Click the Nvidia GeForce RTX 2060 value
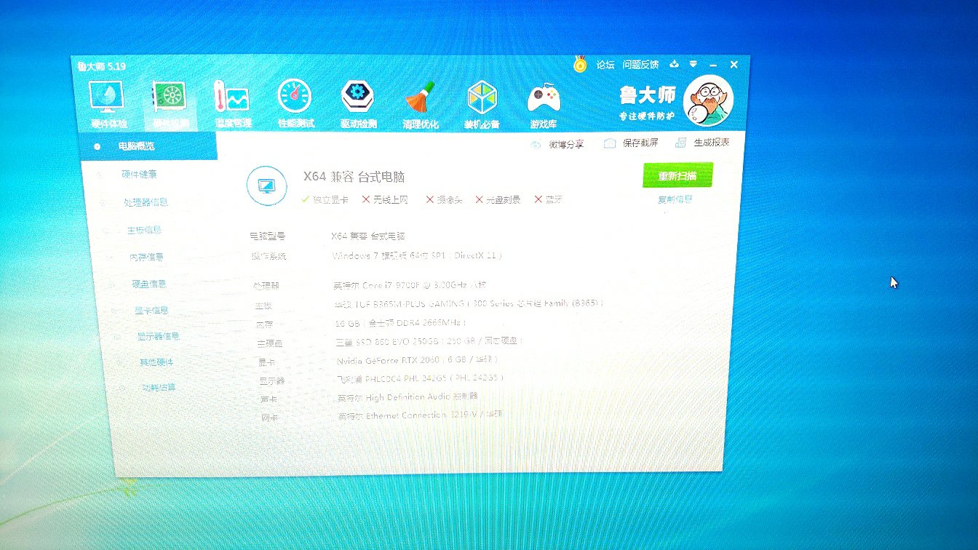The width and height of the screenshot is (978, 550). pos(418,360)
